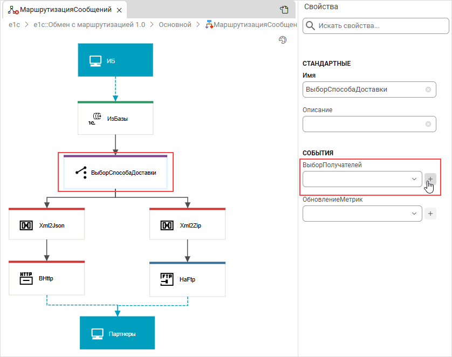The image size is (452, 357).
Task: Select the ВыборСпособаДоставки router node
Action: tap(115, 173)
